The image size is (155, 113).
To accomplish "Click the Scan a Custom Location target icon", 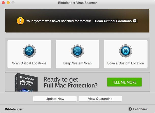I will click(x=126, y=51).
